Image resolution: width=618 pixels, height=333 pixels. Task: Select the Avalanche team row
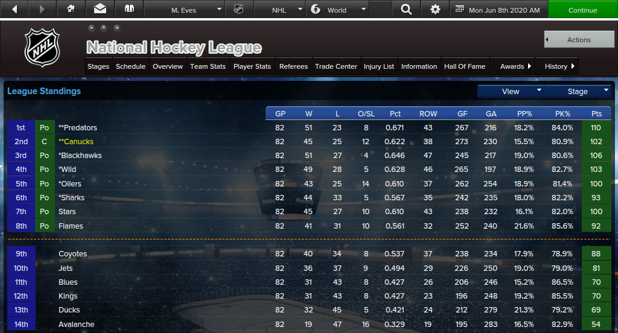coord(309,325)
